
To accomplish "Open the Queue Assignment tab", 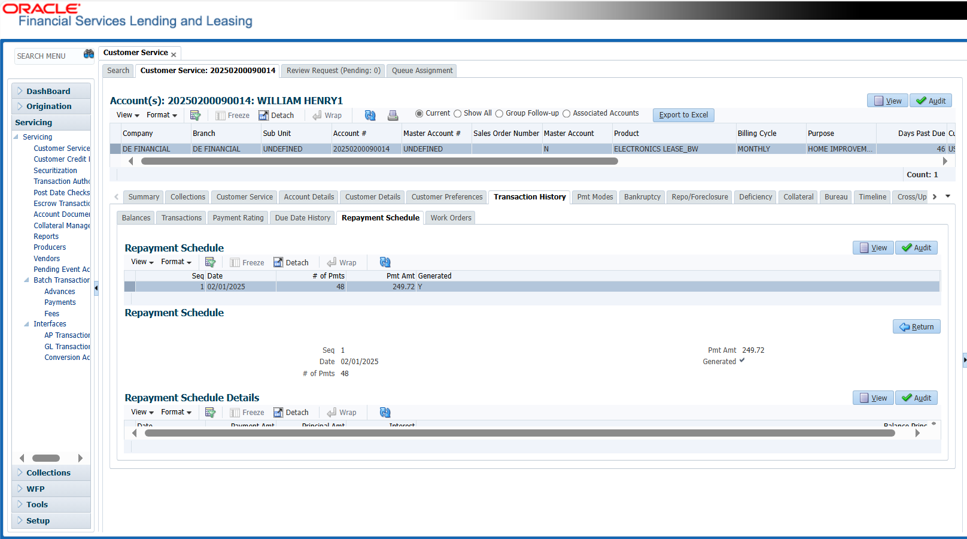I will [x=422, y=71].
